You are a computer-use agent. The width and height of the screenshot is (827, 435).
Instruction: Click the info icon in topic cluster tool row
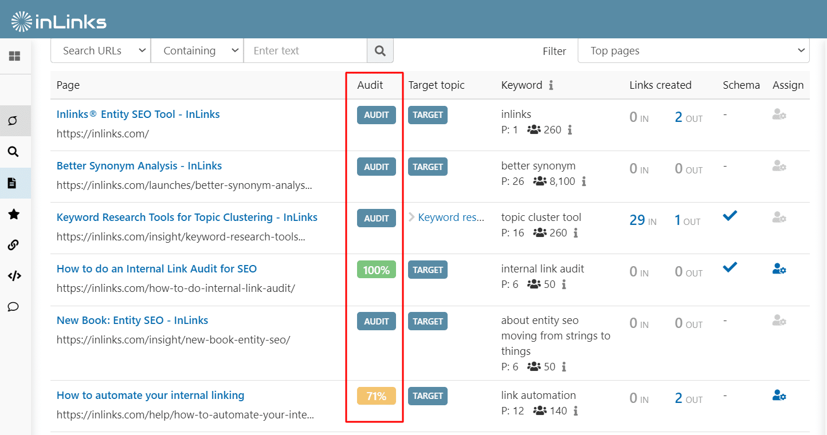click(575, 233)
